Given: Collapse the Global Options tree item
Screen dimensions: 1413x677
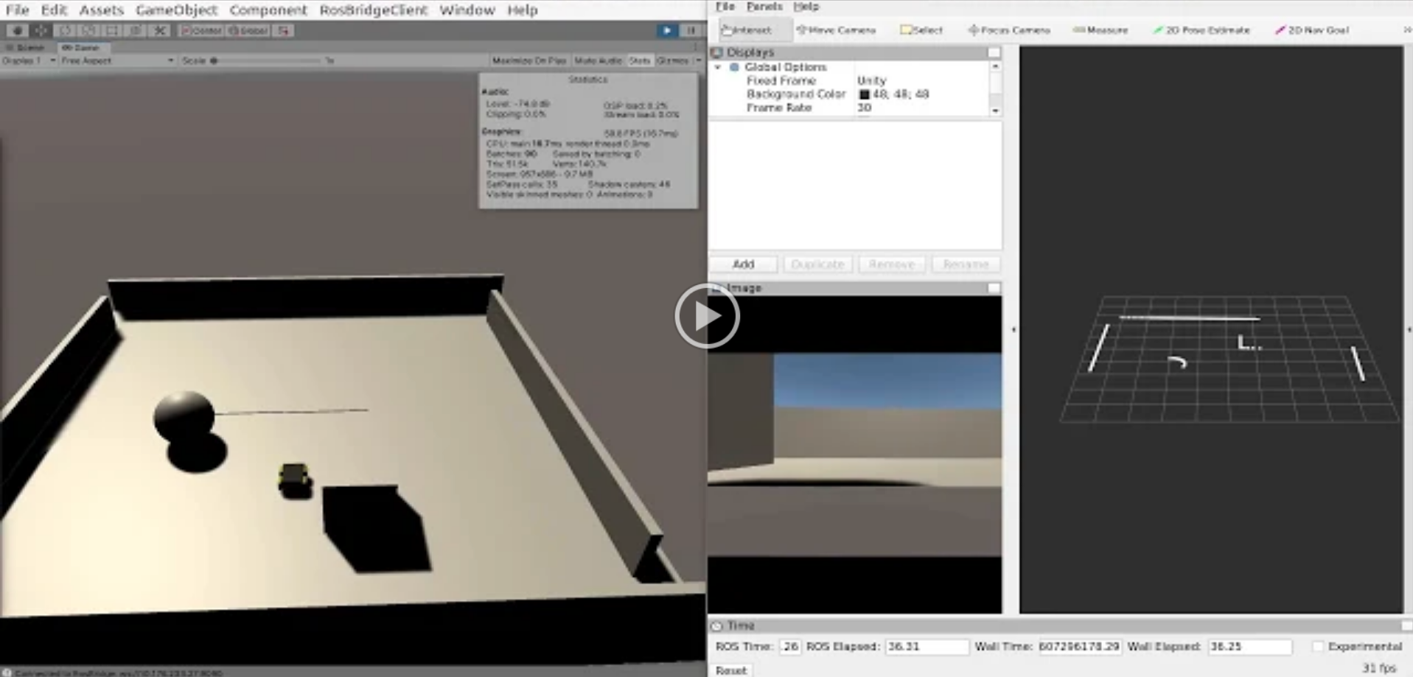Looking at the screenshot, I should point(718,67).
